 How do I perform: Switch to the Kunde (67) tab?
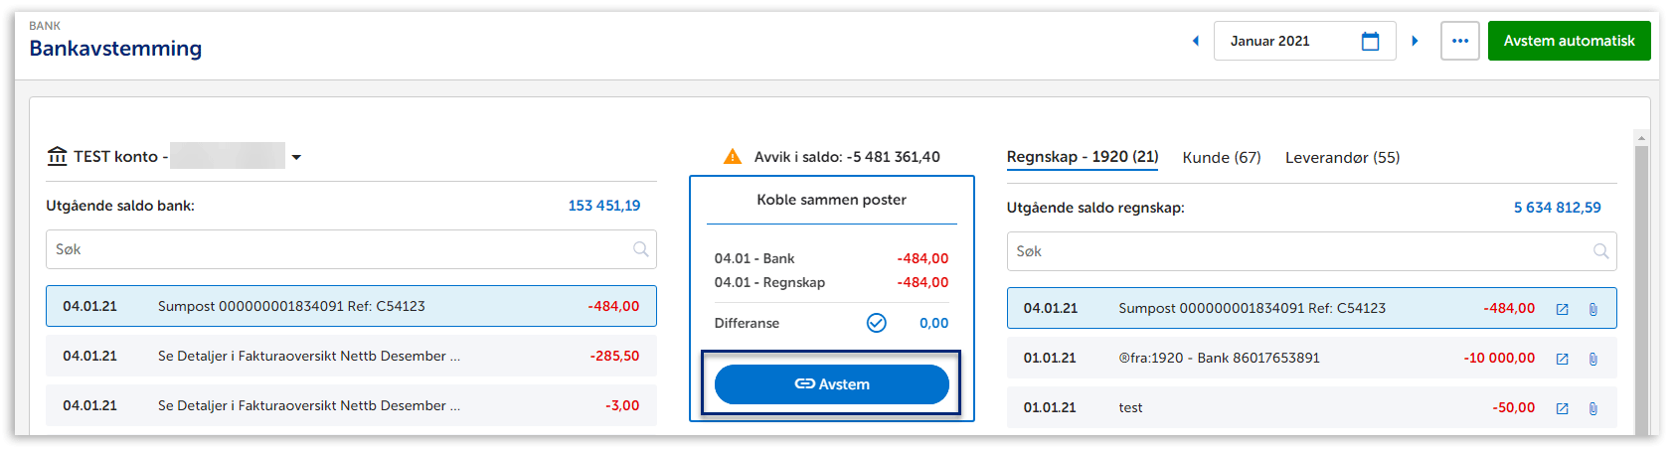click(x=1221, y=157)
